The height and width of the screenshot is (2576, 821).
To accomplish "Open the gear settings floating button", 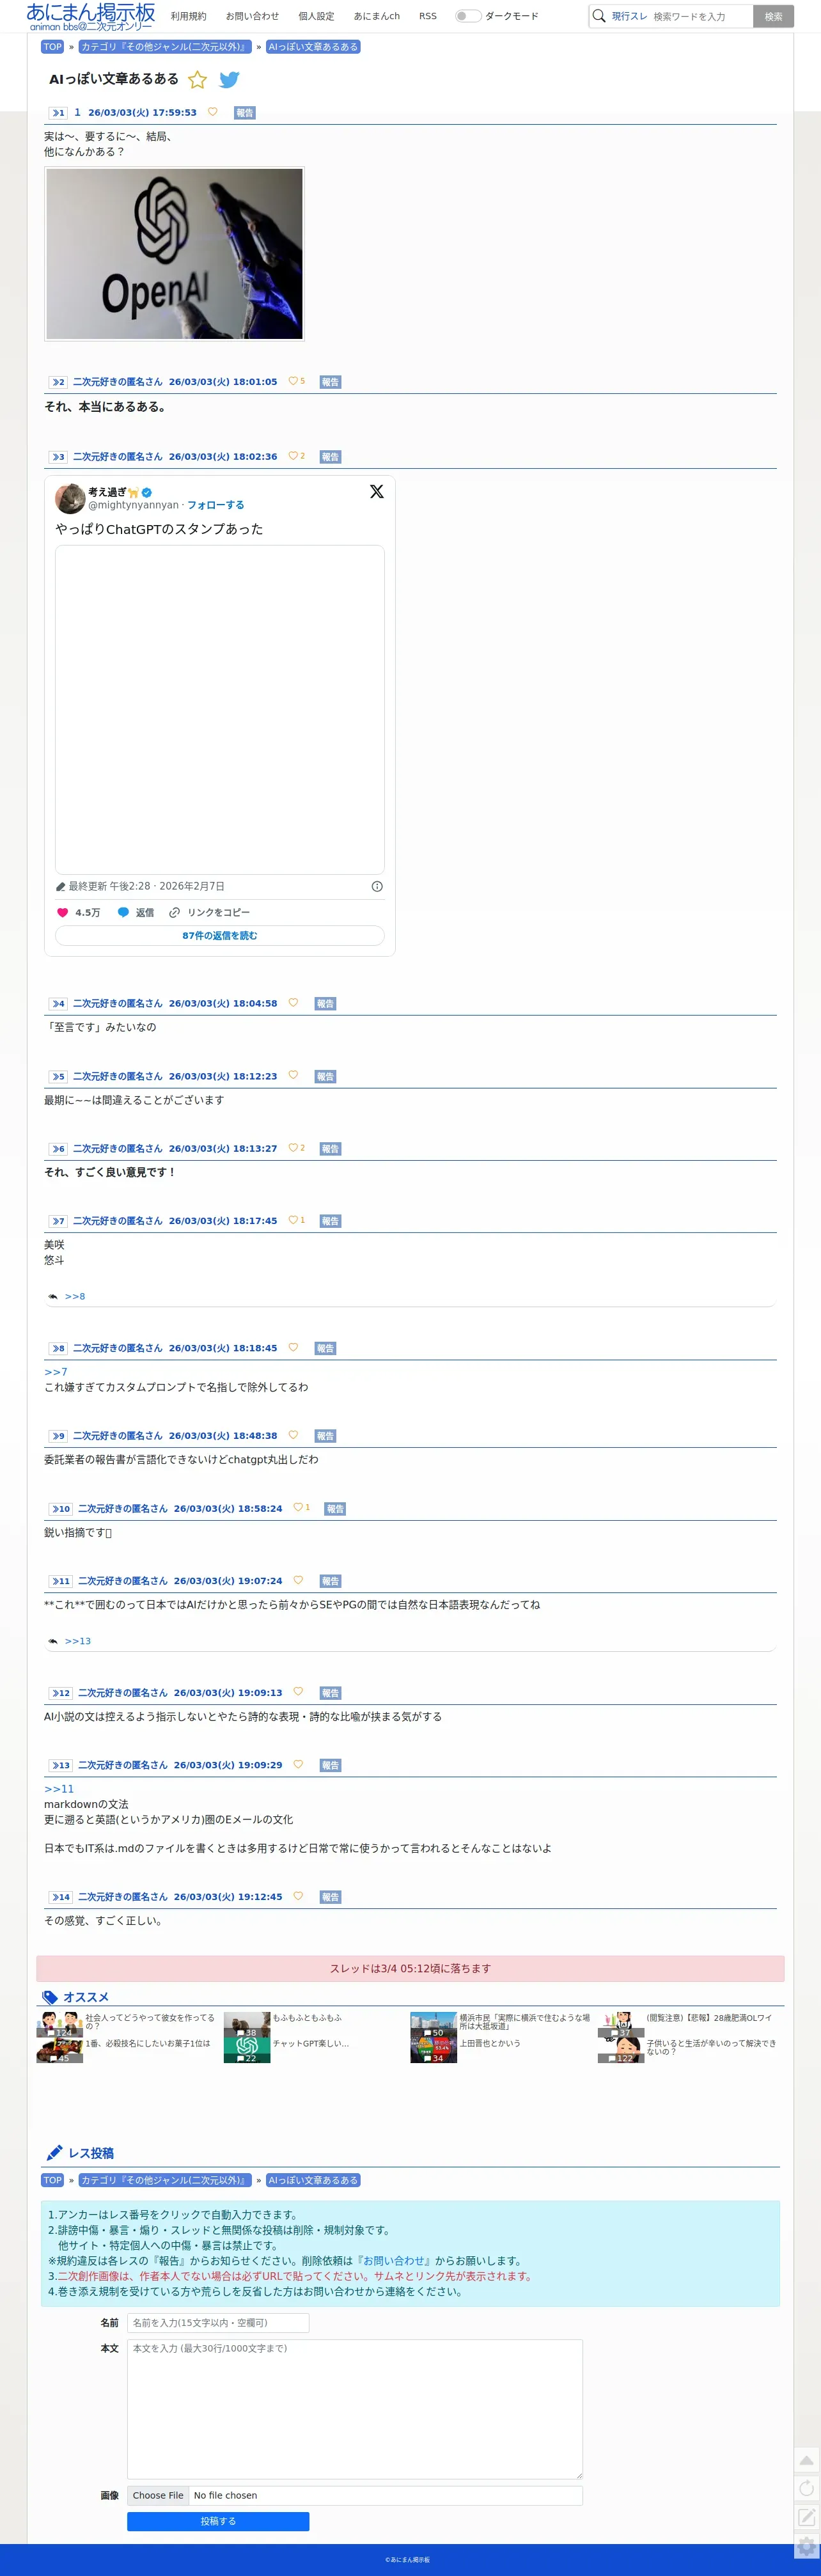I will click(806, 2546).
